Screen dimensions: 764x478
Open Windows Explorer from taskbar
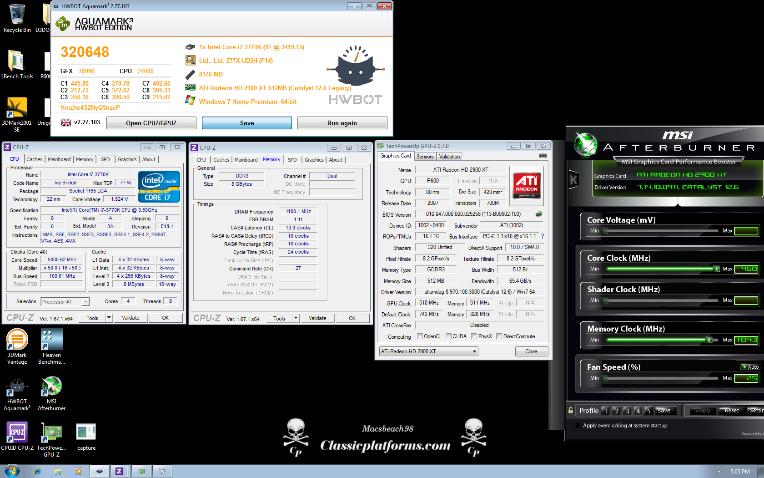(x=58, y=471)
